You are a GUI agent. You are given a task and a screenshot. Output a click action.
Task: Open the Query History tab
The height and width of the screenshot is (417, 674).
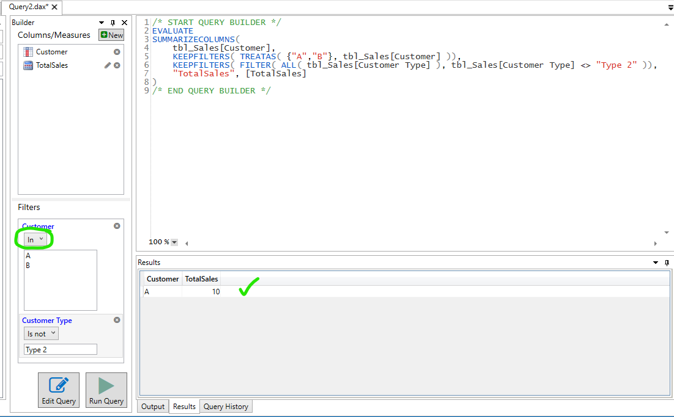(x=226, y=406)
